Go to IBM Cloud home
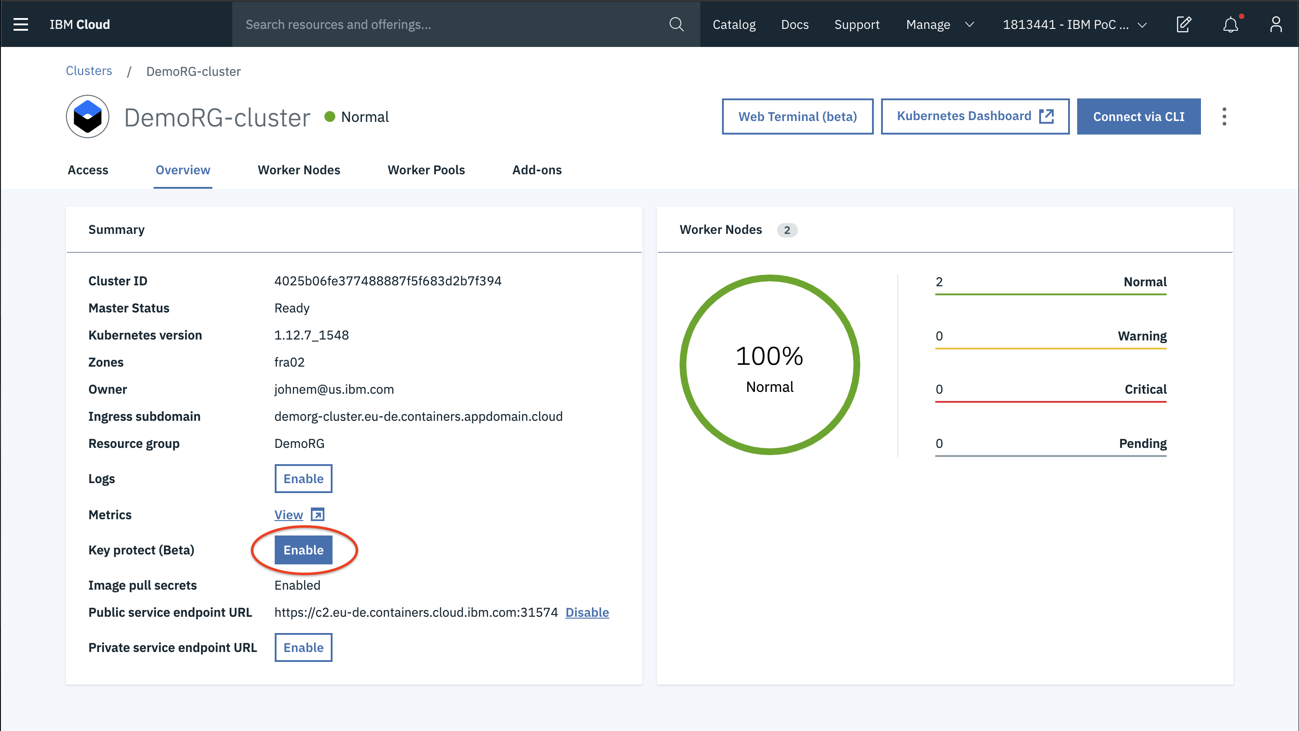Viewport: 1299px width, 731px height. tap(80, 24)
